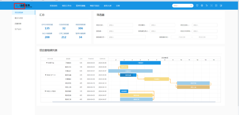The image size is (239, 115).
Task: Collapse the 科技人才规划 project row
Action: [45, 91]
